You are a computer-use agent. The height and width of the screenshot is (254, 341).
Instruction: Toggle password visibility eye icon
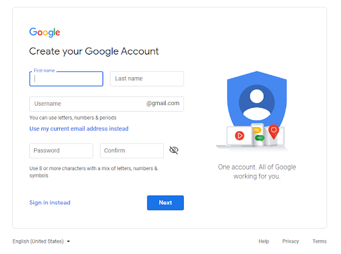(x=174, y=150)
